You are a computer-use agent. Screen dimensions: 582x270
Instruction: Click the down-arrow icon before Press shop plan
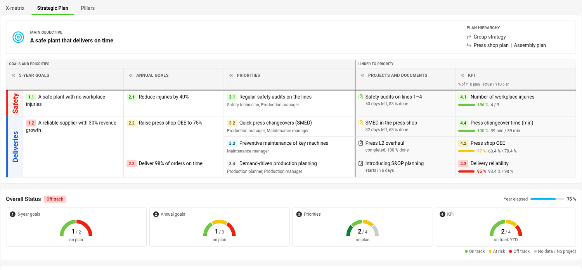[x=469, y=45]
